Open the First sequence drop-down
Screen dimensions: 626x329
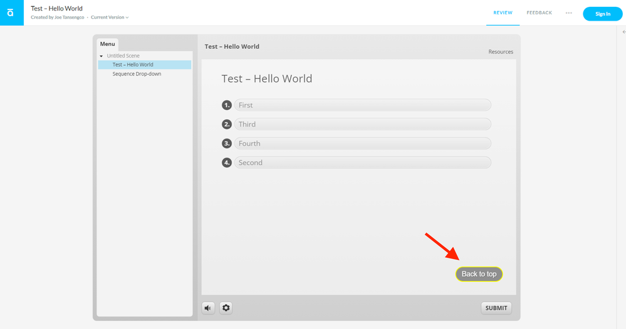click(362, 105)
